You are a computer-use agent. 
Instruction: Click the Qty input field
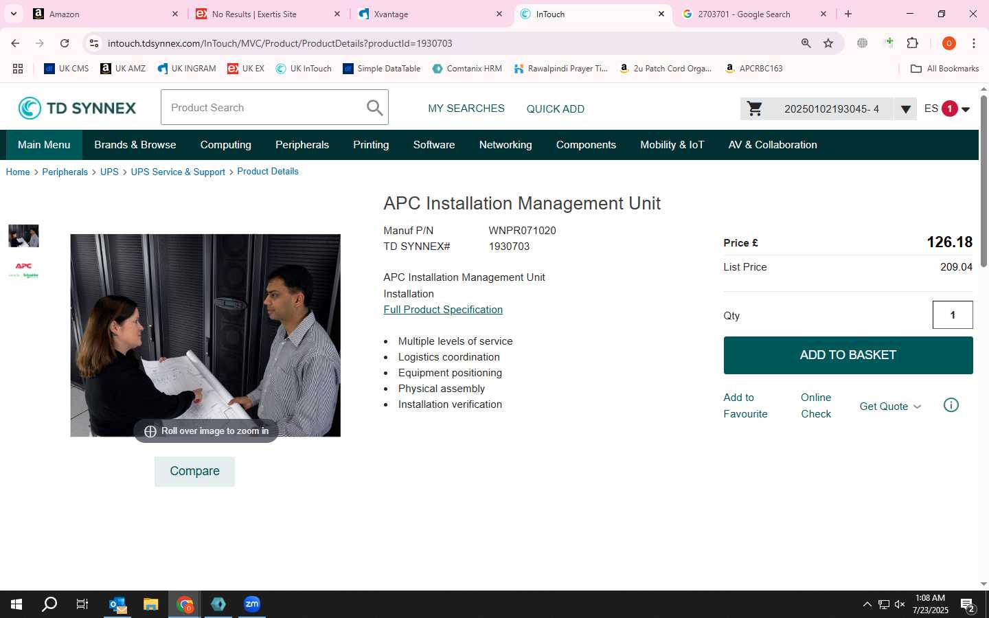point(953,315)
